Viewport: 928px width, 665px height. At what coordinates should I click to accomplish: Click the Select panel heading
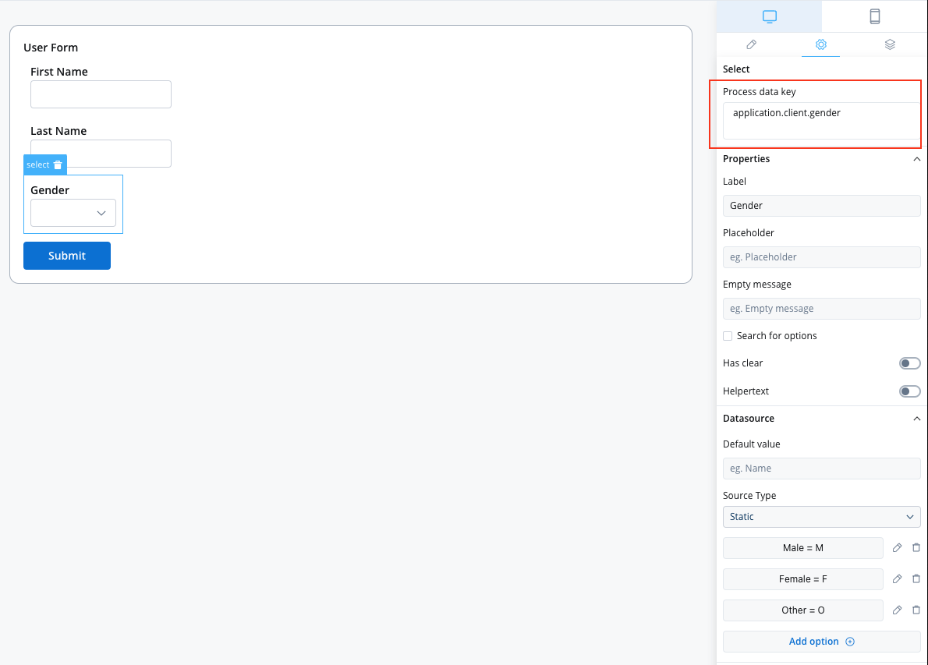point(736,69)
